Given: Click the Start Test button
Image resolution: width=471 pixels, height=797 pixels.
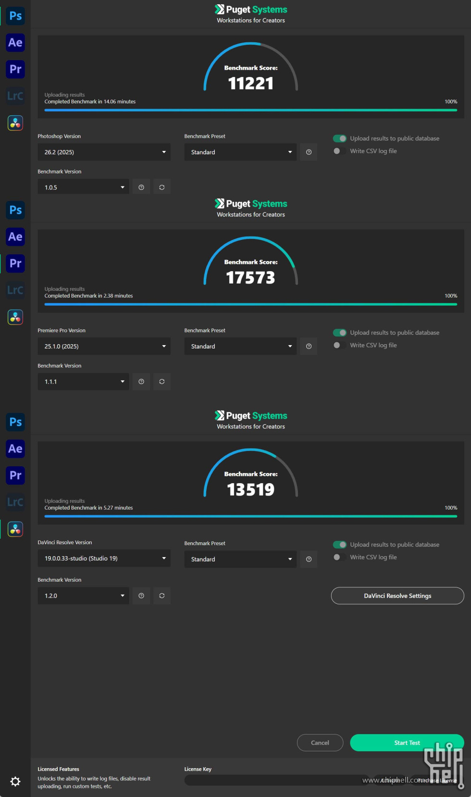Looking at the screenshot, I should coord(407,743).
